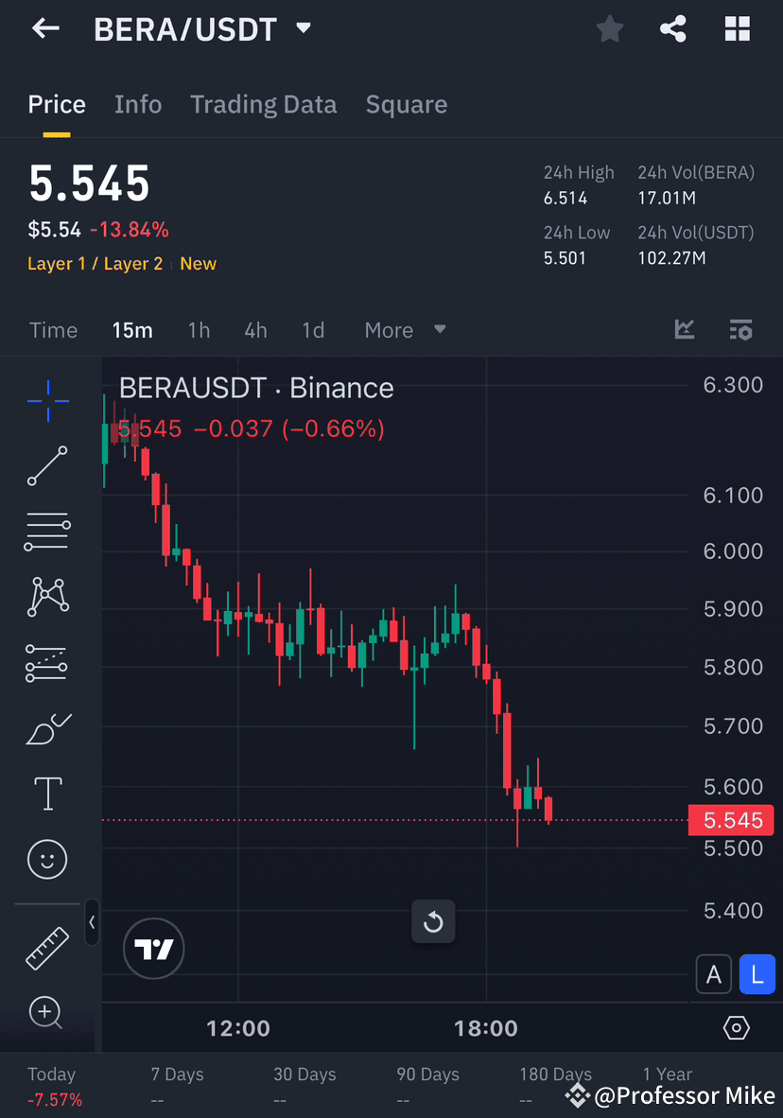Switch to the Trading Data tab

click(x=263, y=104)
